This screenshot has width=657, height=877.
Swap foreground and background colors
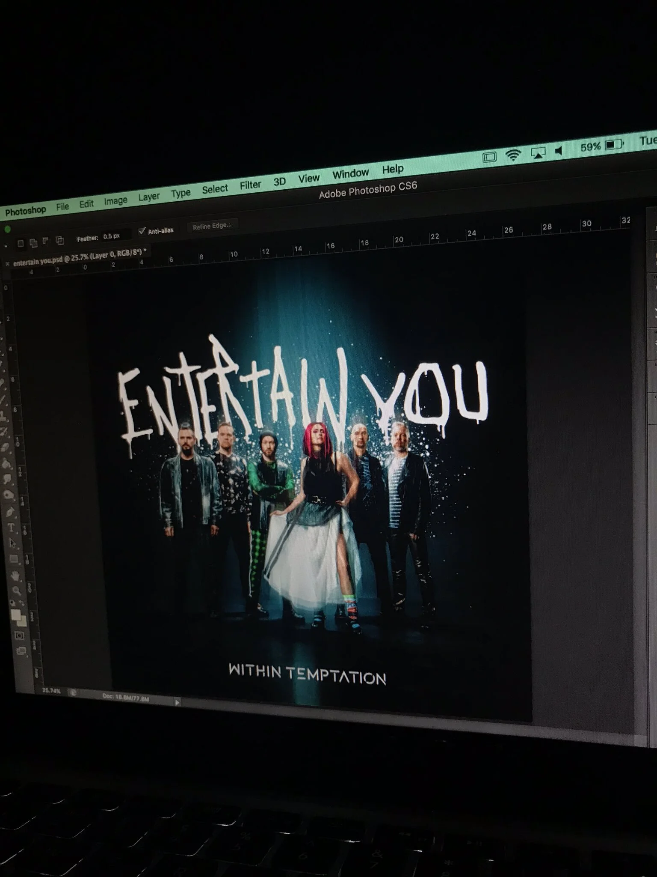[x=21, y=603]
